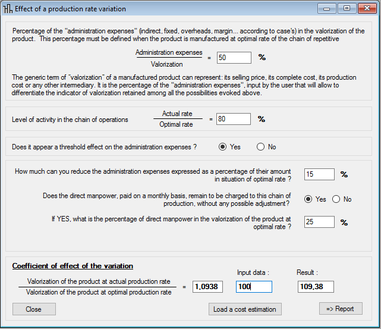Click the coefficient value field showing 1,0938
This screenshot has height=329, width=381.
pyautogui.click(x=209, y=287)
